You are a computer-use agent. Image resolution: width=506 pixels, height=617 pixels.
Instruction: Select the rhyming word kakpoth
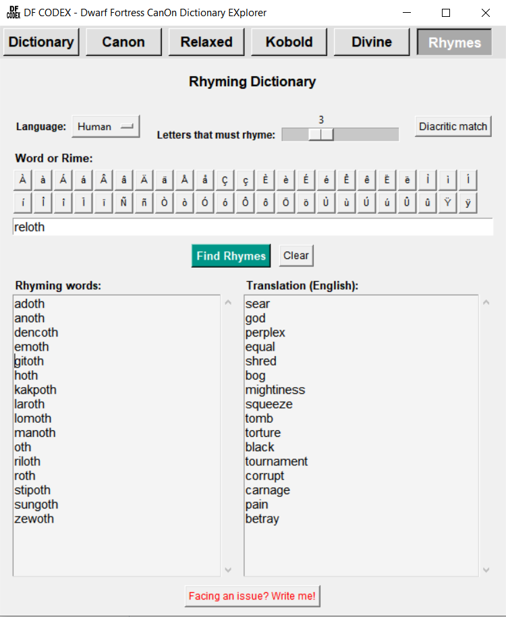coord(36,390)
